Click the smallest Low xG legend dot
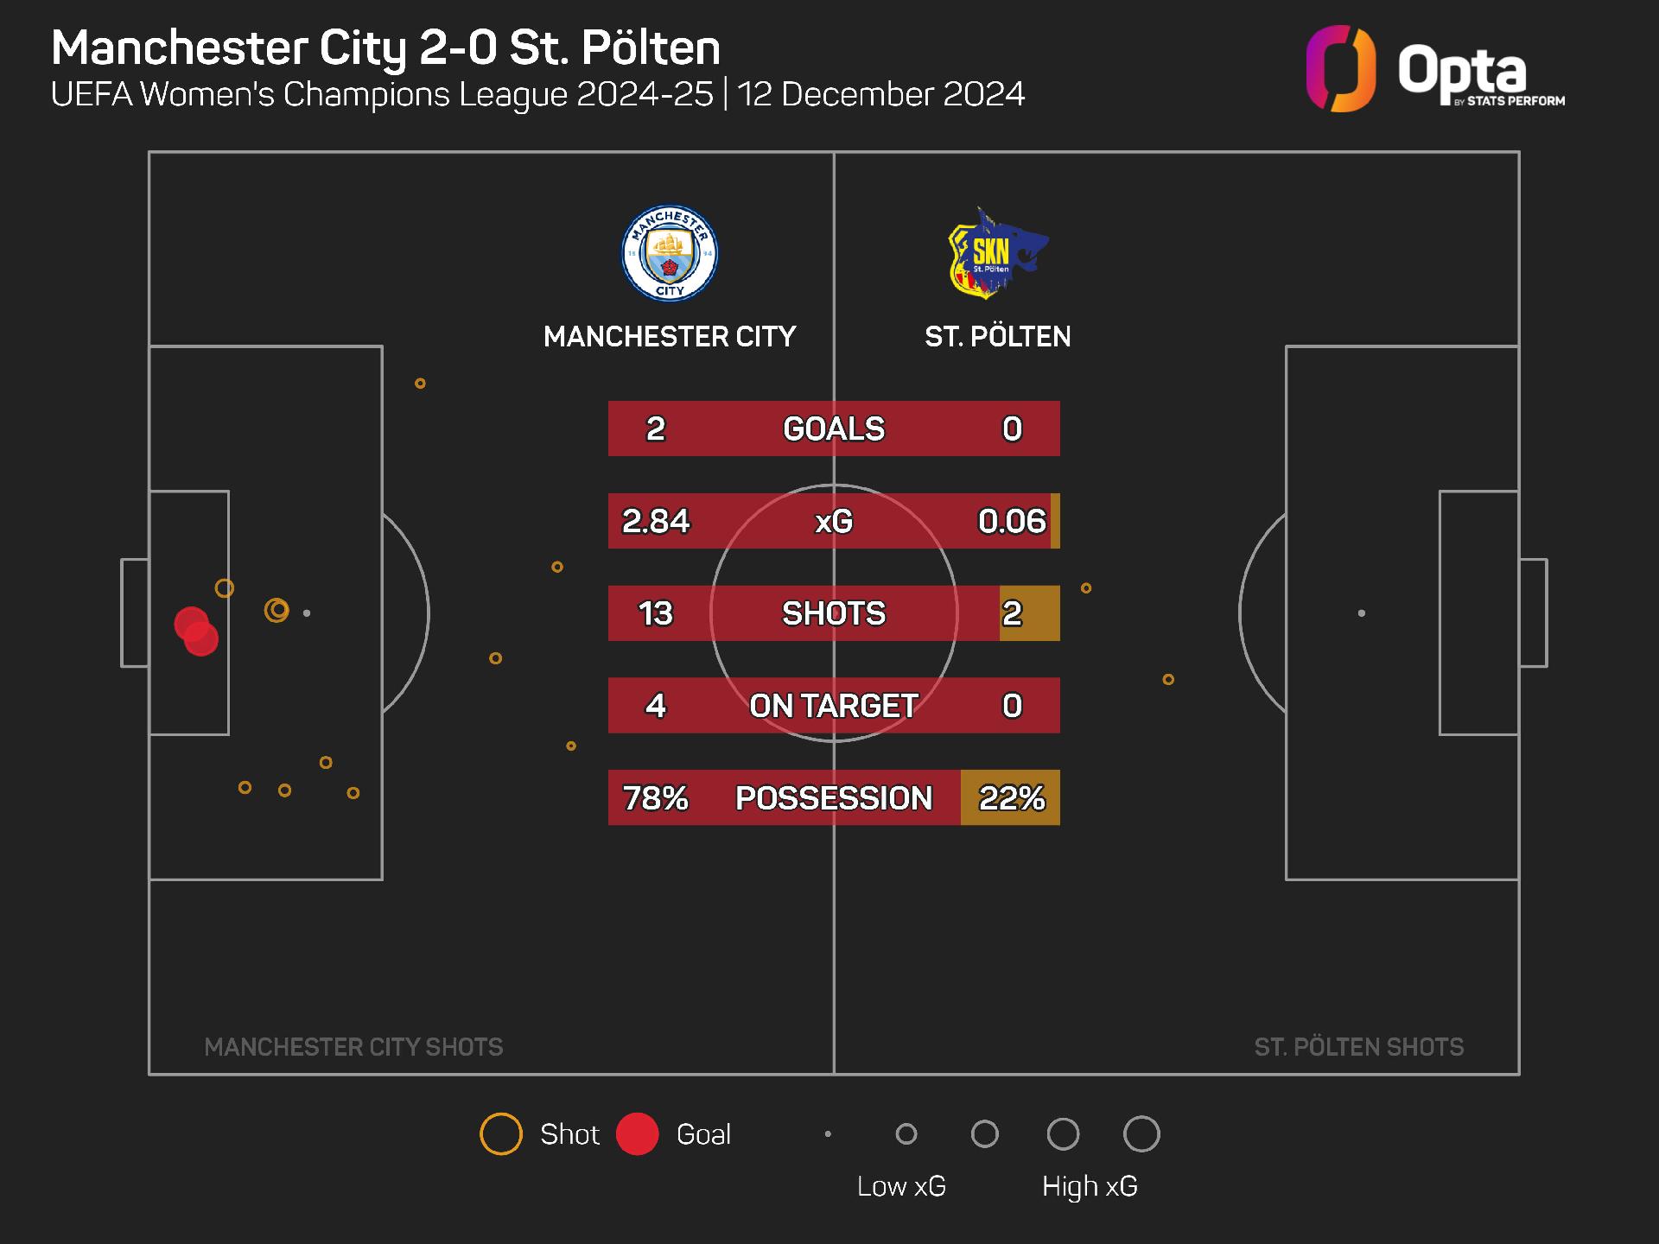Viewport: 1659px width, 1244px height. point(828,1134)
